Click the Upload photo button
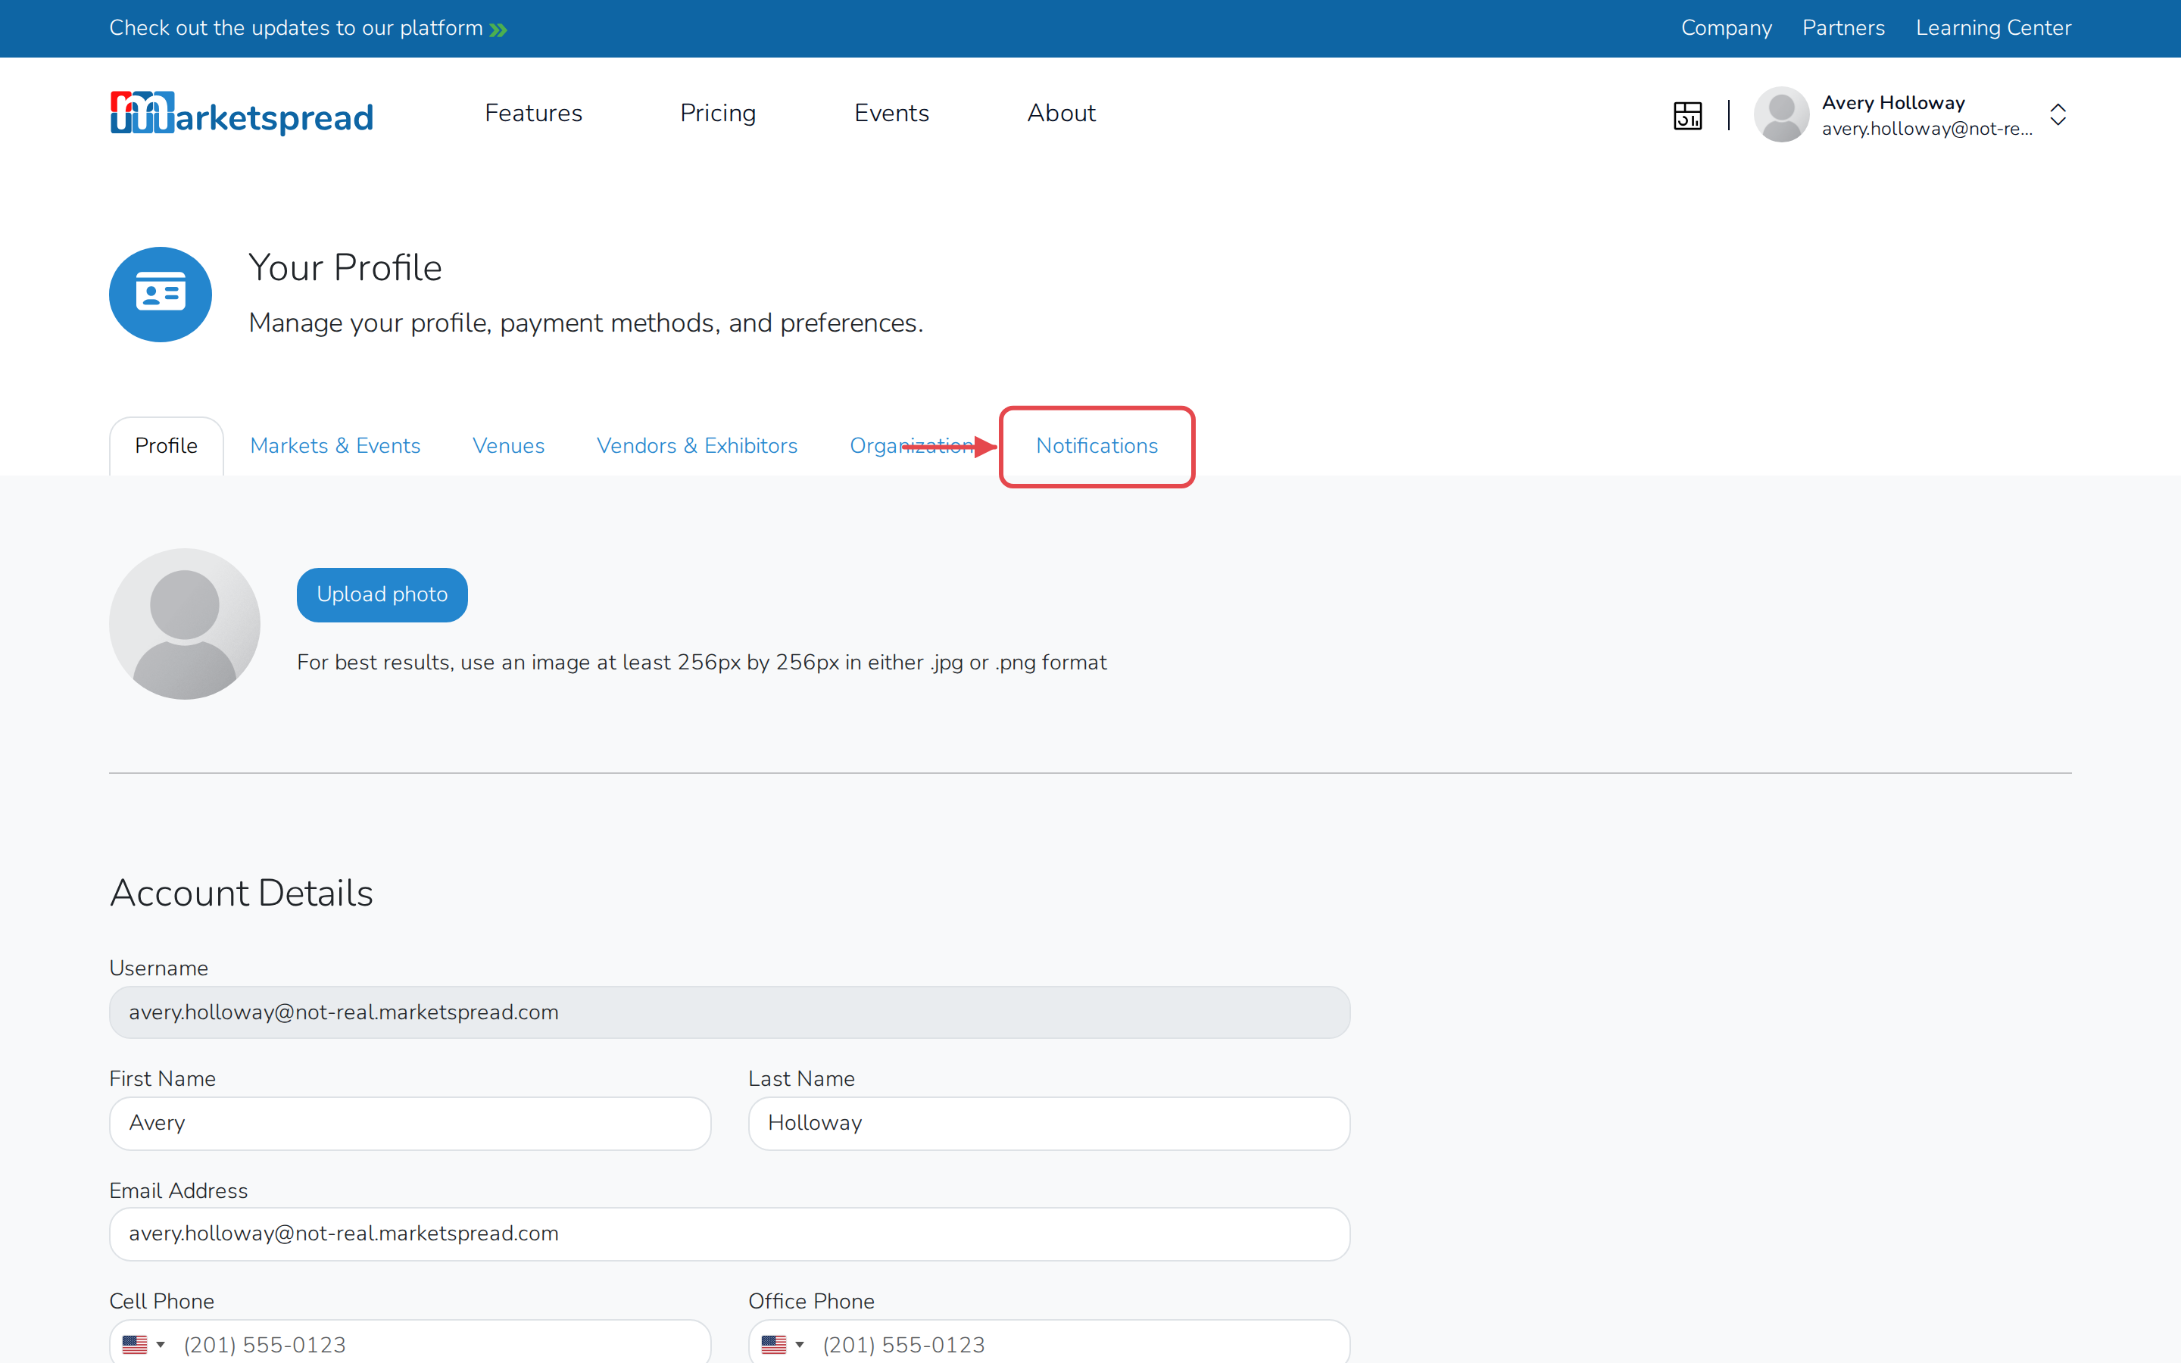Screen dimensions: 2181x1363 (382, 595)
